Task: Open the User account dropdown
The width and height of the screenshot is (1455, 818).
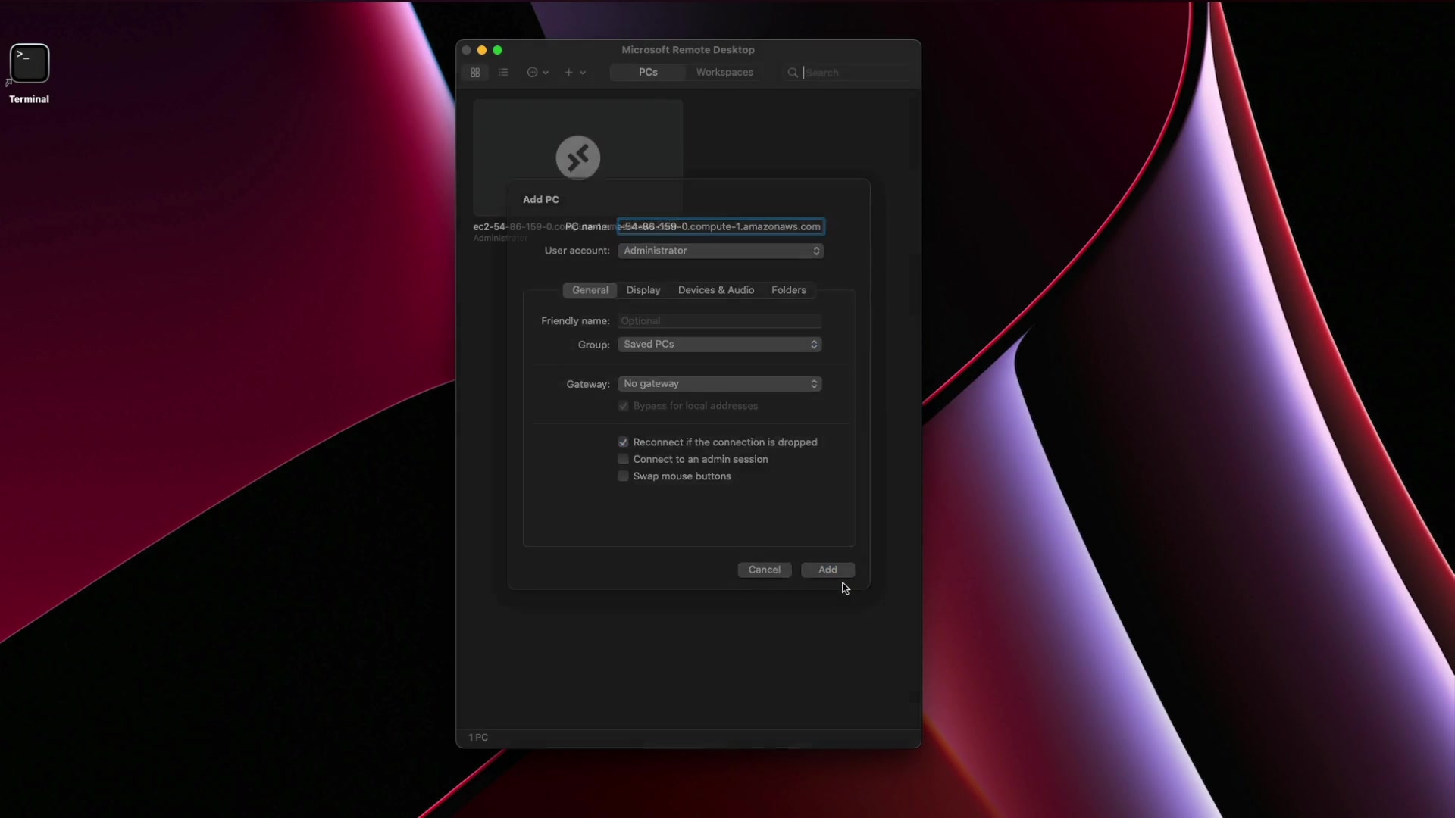Action: (720, 251)
